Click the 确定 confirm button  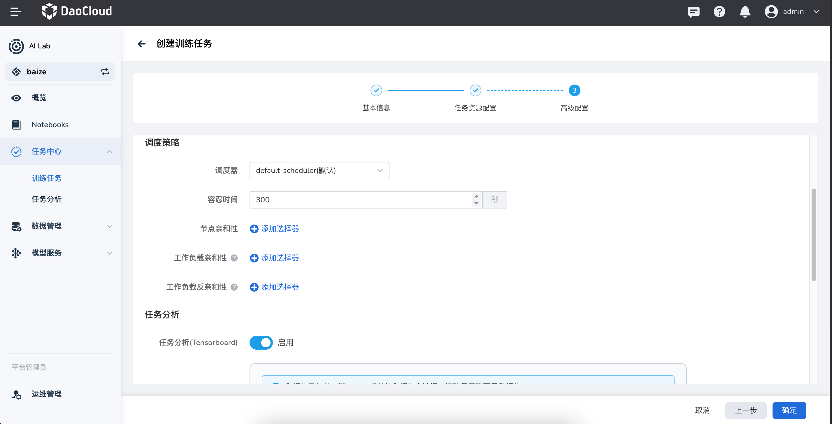789,410
